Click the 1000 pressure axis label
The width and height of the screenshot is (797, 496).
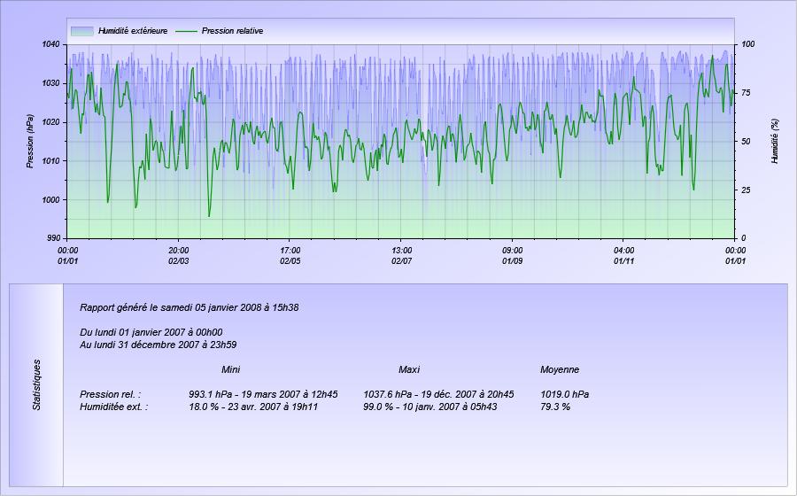pos(50,199)
